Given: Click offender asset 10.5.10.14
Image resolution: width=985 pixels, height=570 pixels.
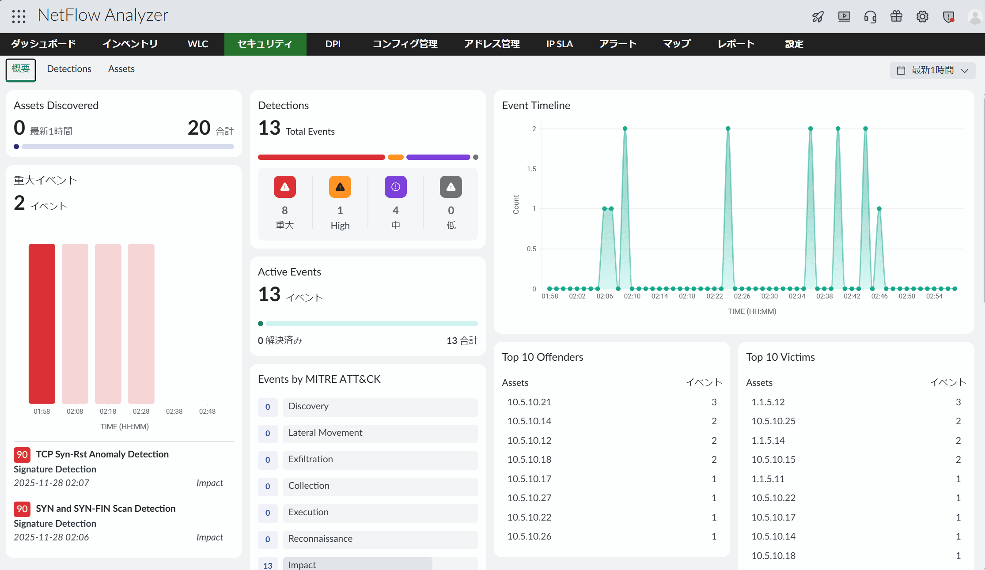Looking at the screenshot, I should [x=529, y=421].
